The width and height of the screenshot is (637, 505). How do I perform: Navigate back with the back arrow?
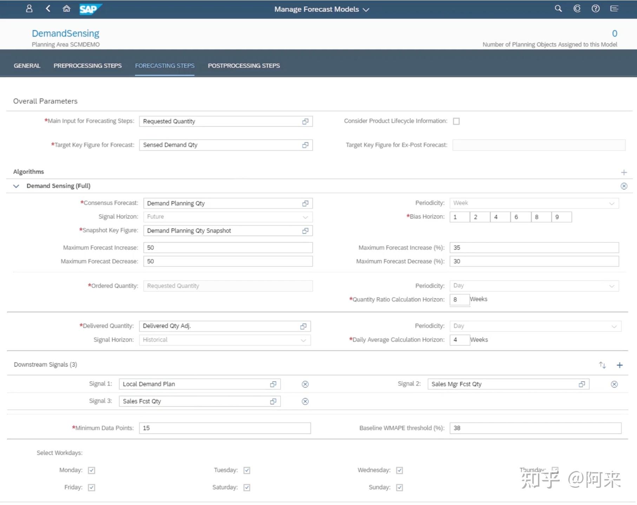click(x=48, y=9)
